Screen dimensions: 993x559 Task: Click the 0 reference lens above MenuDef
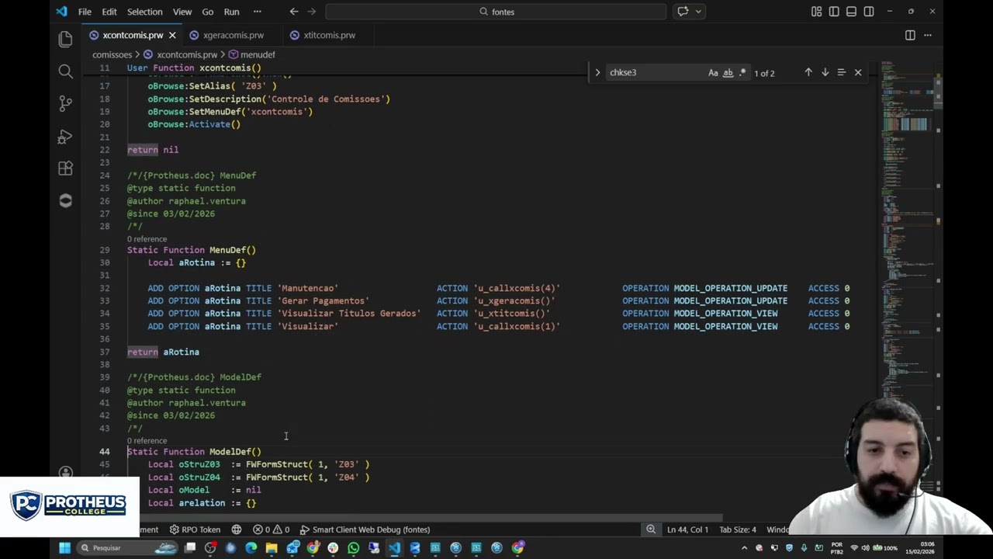[x=147, y=239]
